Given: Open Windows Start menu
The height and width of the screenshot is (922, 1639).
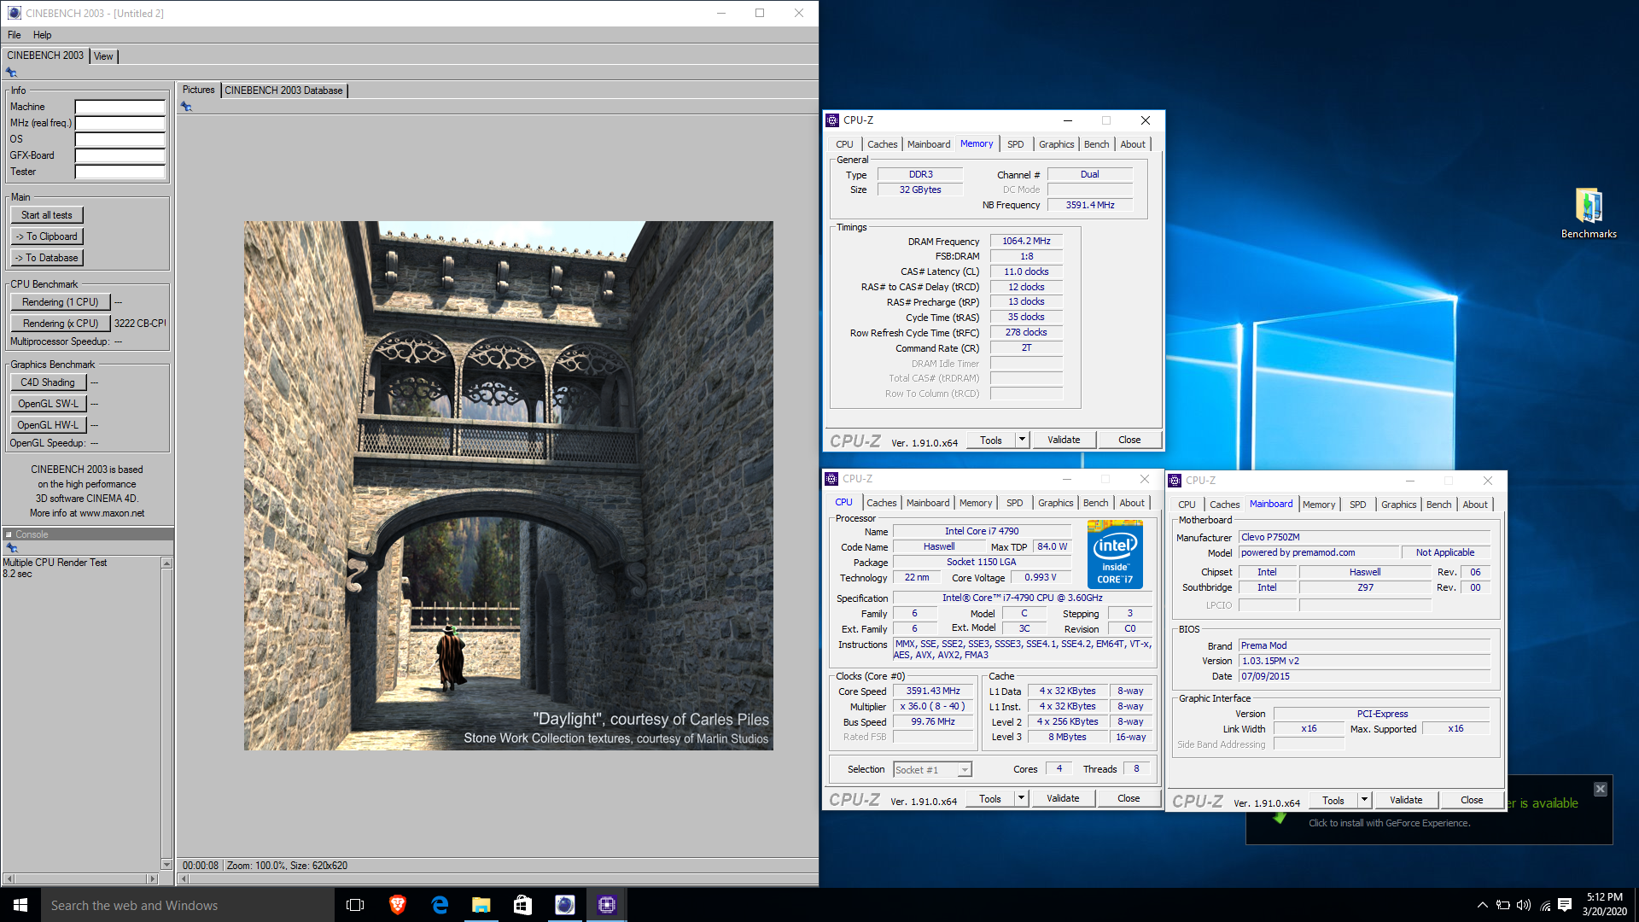Looking at the screenshot, I should tap(20, 905).
